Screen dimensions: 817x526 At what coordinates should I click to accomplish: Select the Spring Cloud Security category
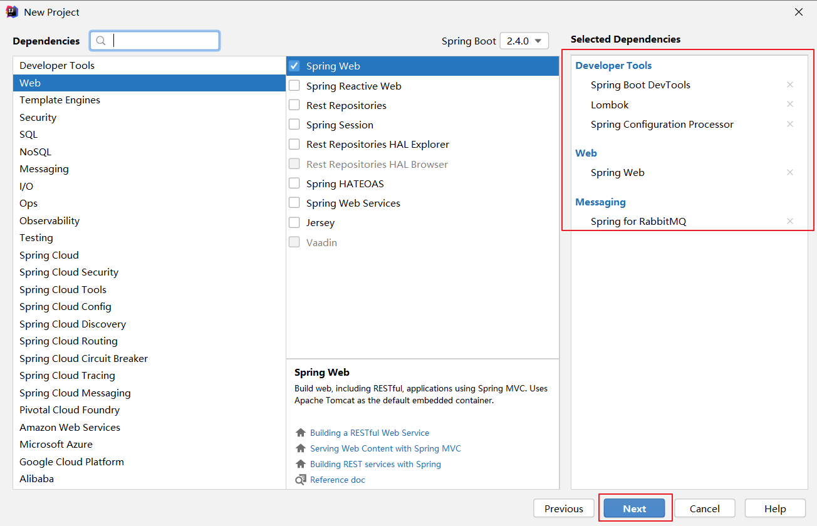coord(149,272)
